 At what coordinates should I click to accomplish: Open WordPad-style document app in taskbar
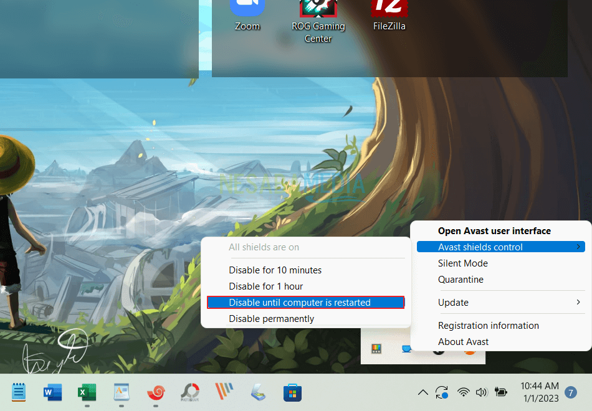tap(121, 392)
